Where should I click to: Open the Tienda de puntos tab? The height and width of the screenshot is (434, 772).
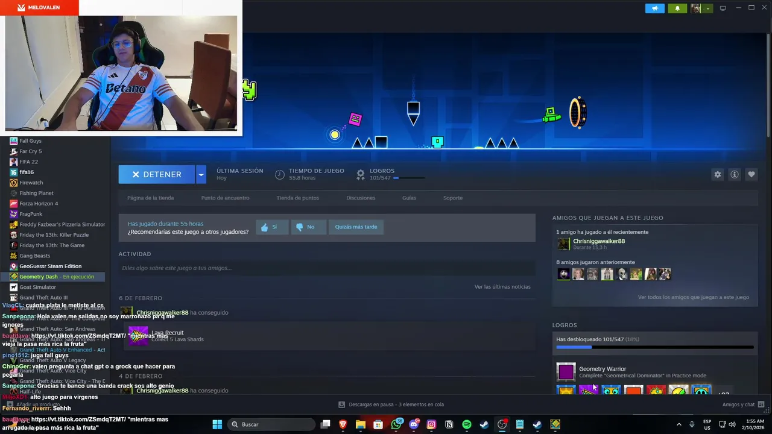click(297, 198)
